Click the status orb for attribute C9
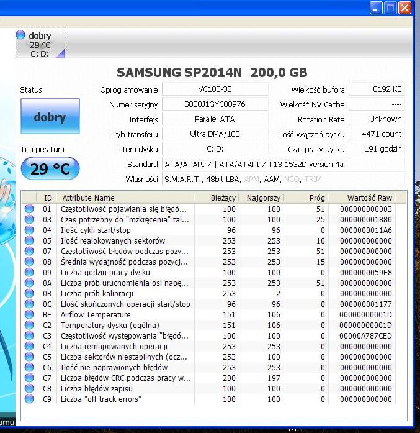This screenshot has height=433, width=420. pos(29,399)
